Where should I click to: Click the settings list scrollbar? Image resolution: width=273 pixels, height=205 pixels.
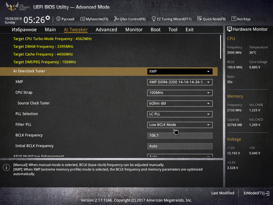pyautogui.click(x=220, y=47)
